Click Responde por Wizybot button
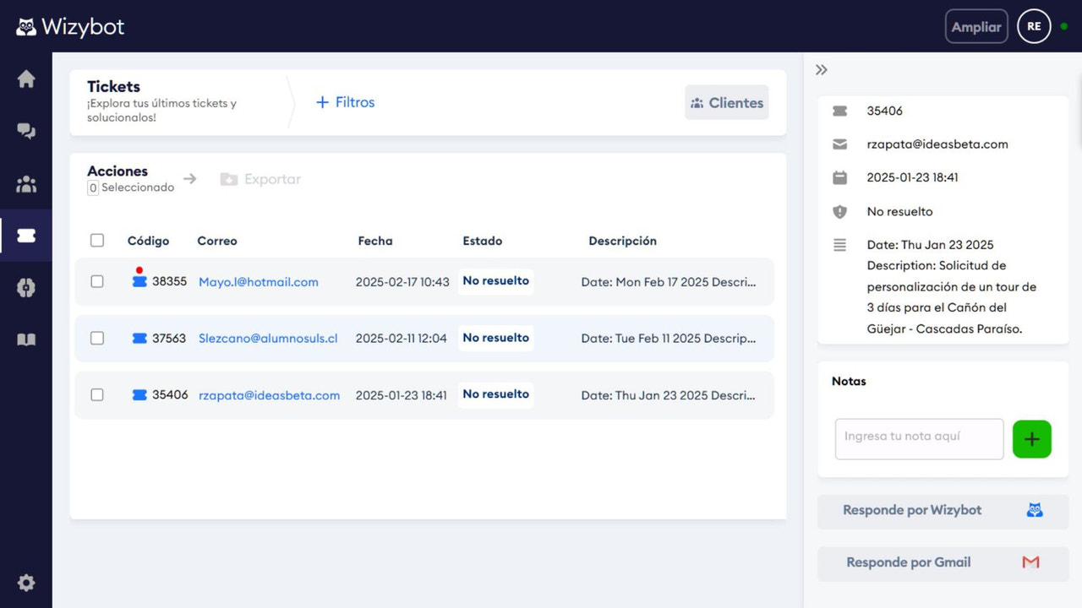Viewport: 1082px width, 608px height. pyautogui.click(x=943, y=511)
